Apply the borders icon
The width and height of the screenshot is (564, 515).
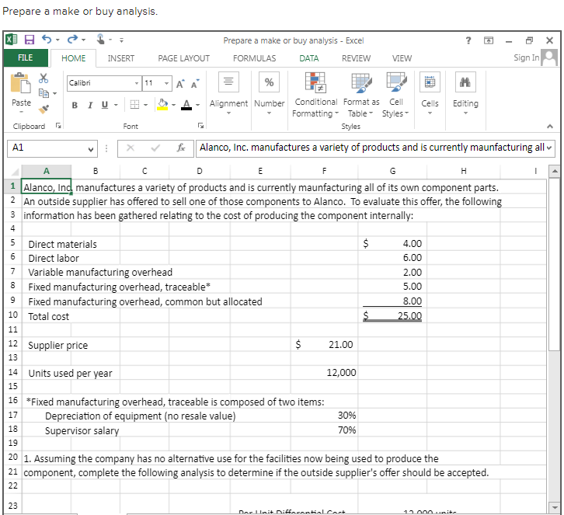[x=134, y=105]
